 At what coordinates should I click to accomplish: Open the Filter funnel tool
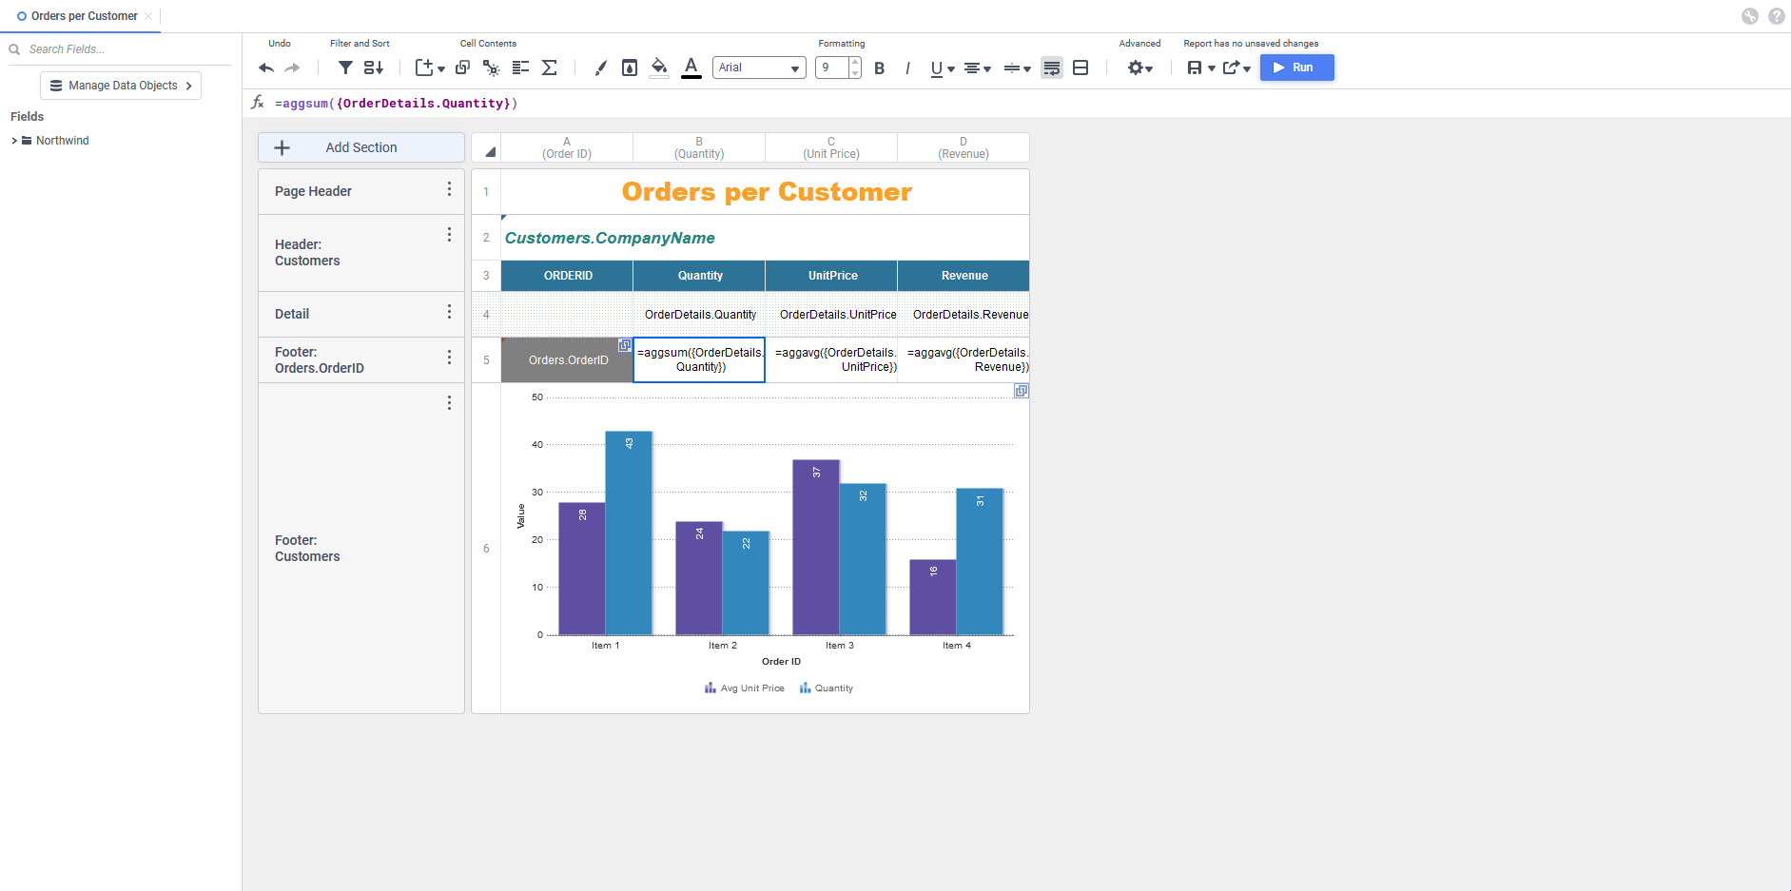coord(346,68)
